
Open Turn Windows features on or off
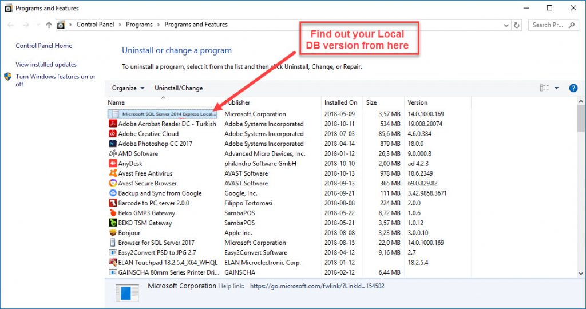(56, 80)
